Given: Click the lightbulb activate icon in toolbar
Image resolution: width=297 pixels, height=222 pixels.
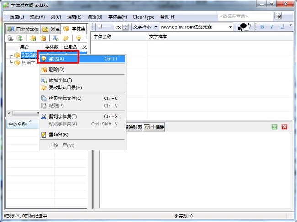Looking at the screenshot, I should (79, 38).
